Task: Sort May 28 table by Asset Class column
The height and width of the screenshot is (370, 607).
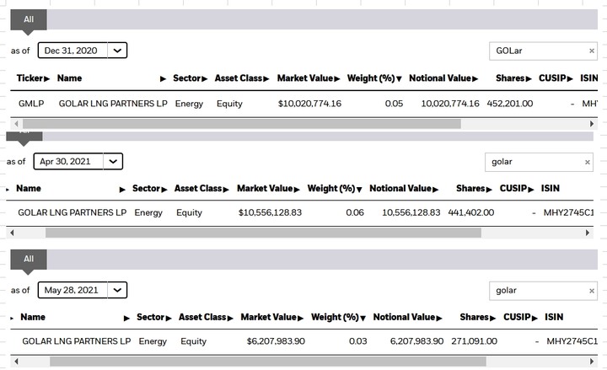Action: tap(206, 318)
